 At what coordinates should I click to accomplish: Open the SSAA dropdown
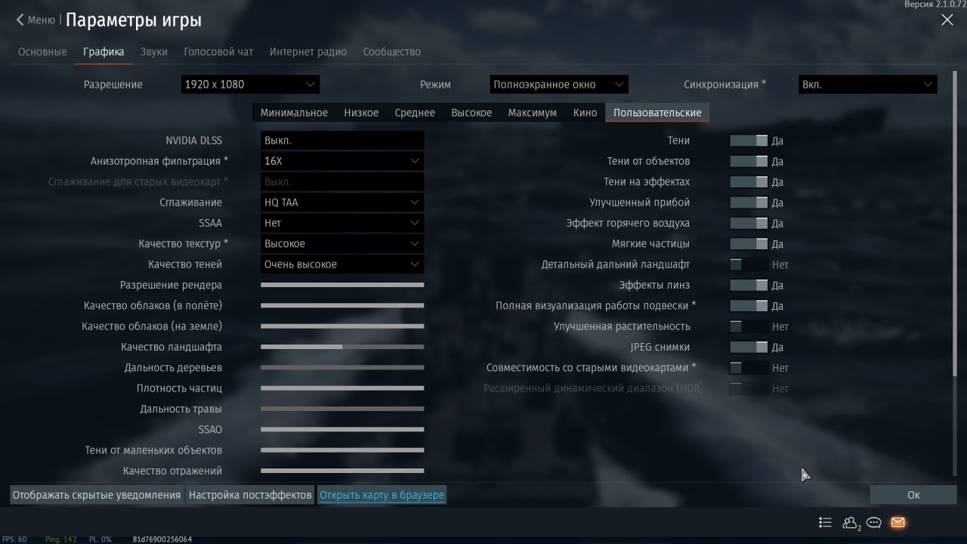[342, 223]
